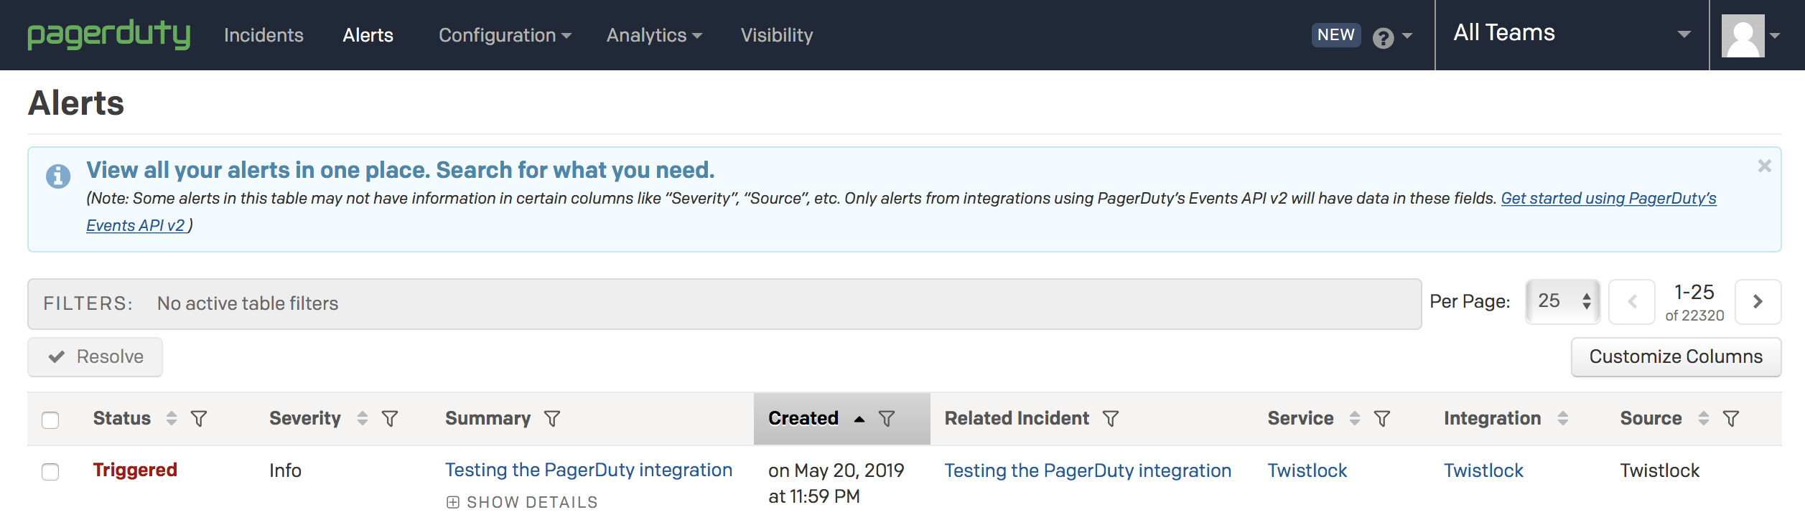This screenshot has height=525, width=1805.
Task: Open Customize Columns
Action: click(x=1676, y=357)
